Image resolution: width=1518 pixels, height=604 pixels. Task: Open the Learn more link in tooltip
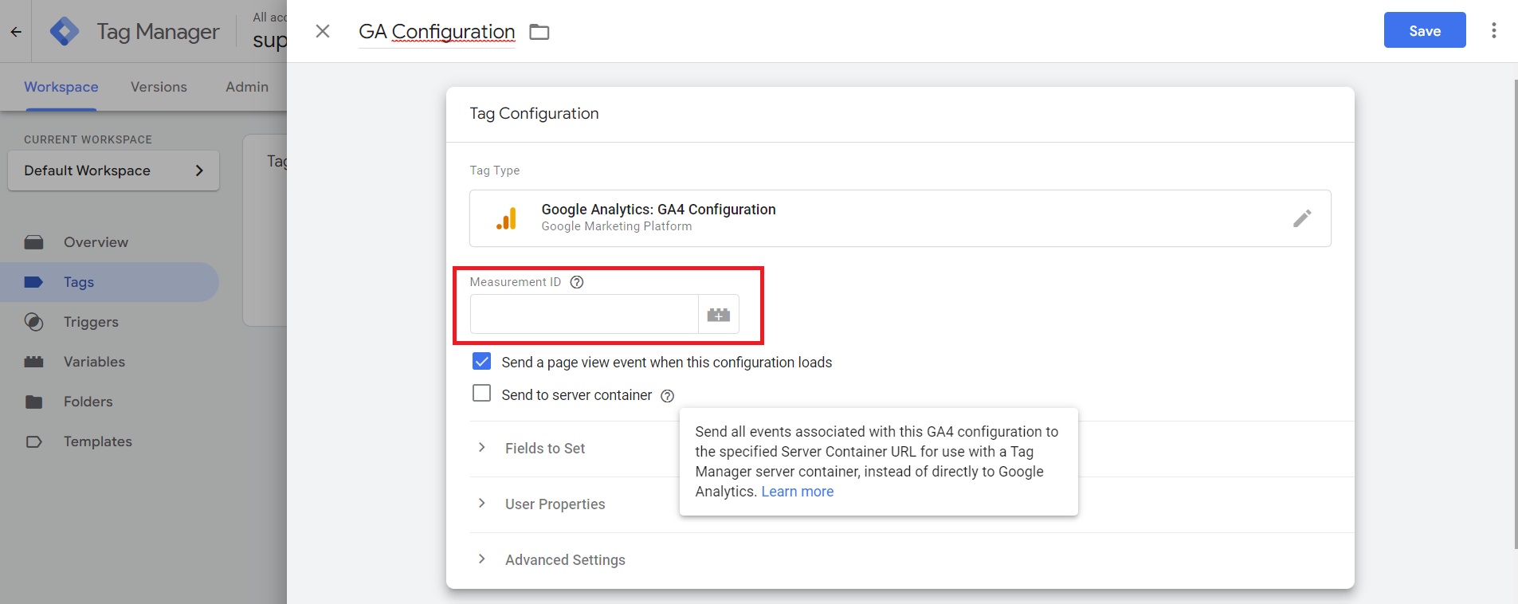[x=798, y=492]
